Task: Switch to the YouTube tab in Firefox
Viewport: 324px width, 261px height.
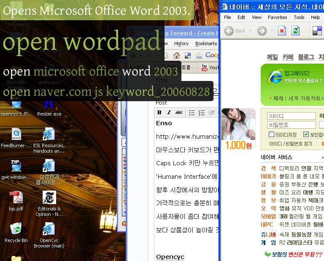Action: point(209,67)
